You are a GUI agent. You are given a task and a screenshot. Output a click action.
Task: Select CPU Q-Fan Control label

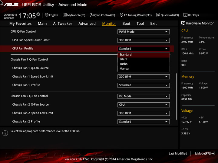tap(23, 32)
